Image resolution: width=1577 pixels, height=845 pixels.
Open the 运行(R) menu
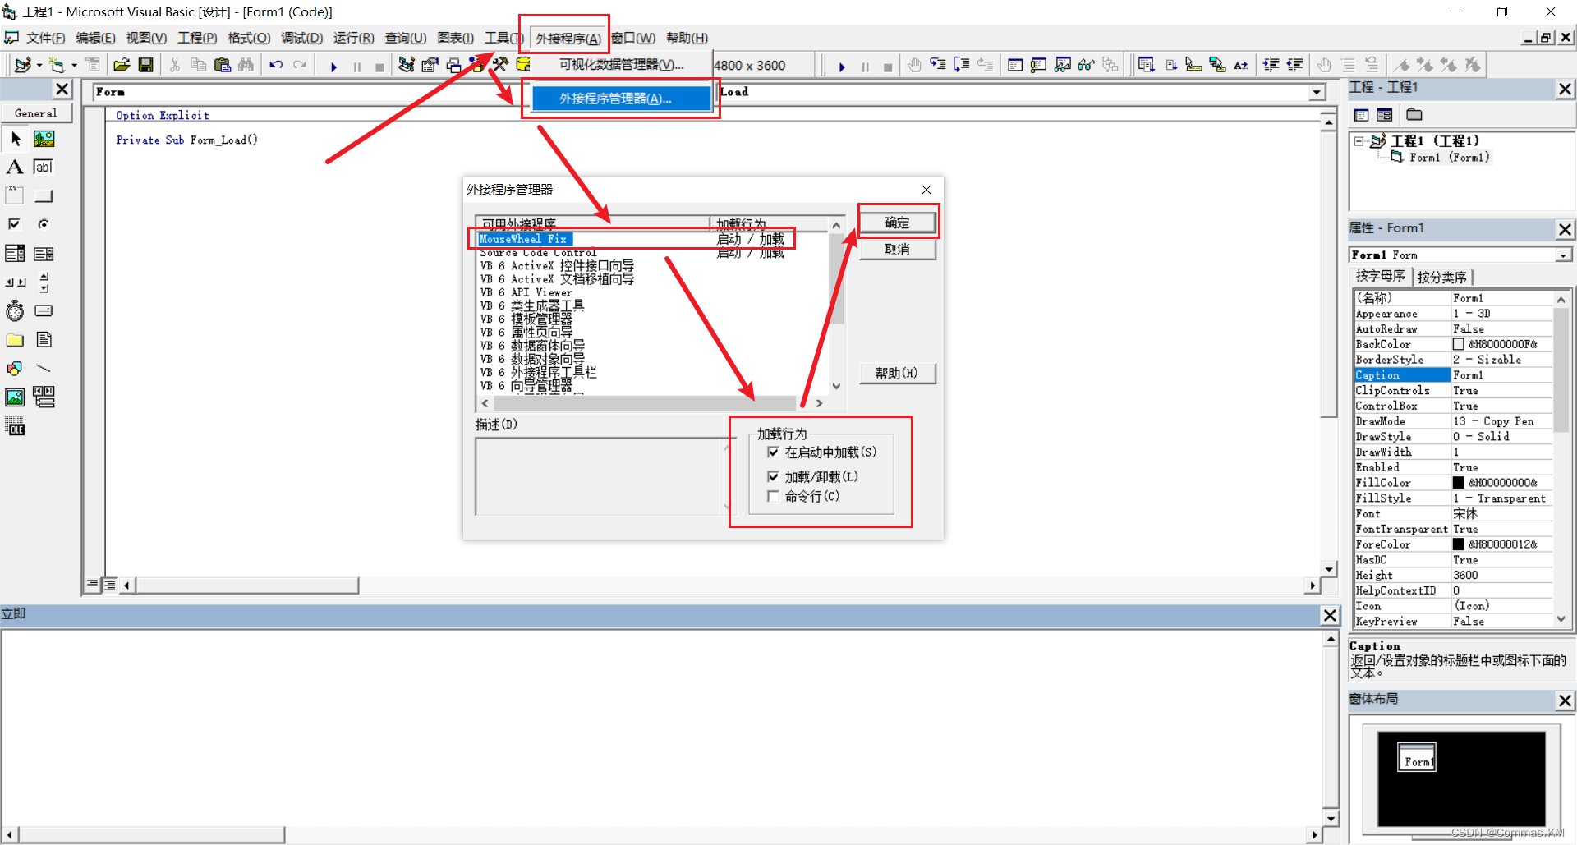pyautogui.click(x=353, y=37)
